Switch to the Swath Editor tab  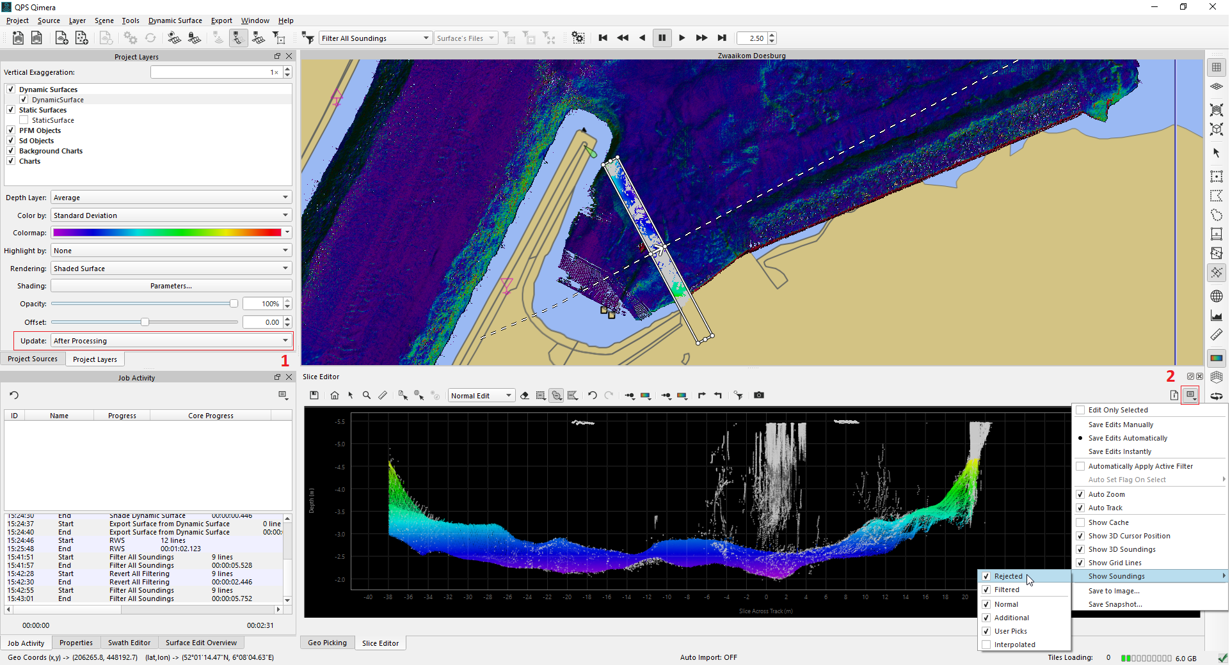tap(129, 643)
